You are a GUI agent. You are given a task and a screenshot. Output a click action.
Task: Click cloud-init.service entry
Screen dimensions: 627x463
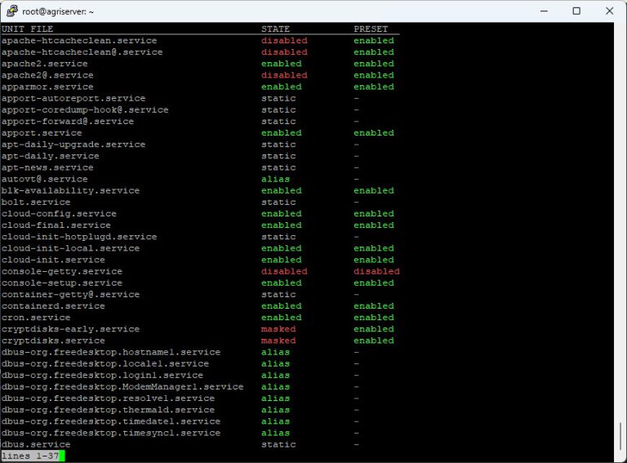tap(53, 260)
